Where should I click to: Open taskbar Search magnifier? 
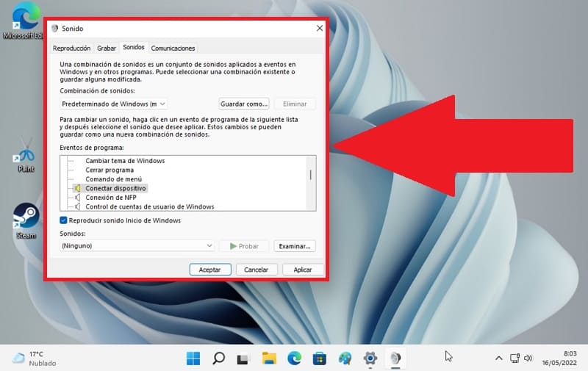coord(218,359)
